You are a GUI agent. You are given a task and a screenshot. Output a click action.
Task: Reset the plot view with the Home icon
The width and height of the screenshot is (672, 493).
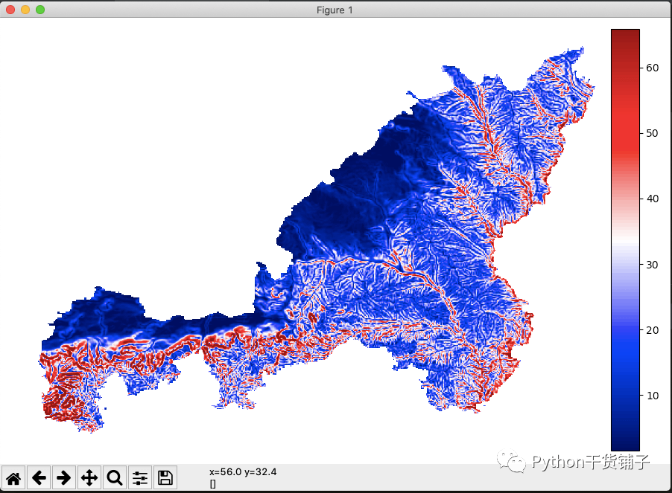pyautogui.click(x=14, y=477)
